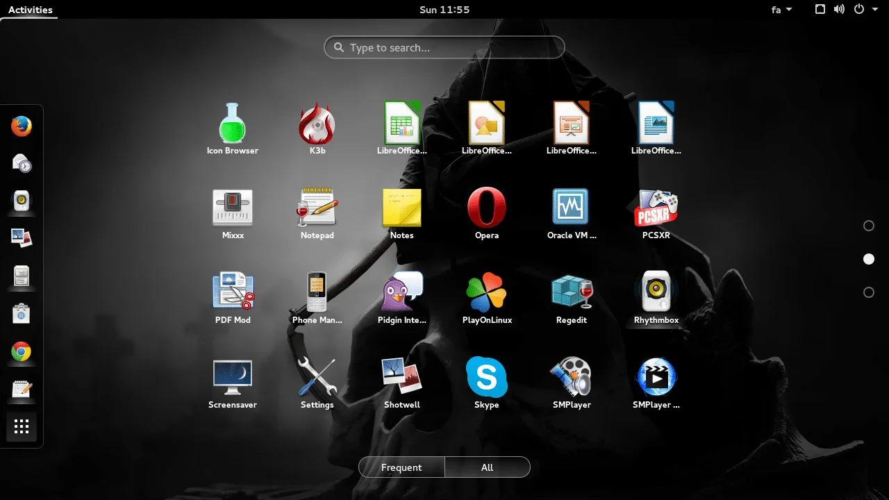Click the Activities button in the top bar
The image size is (889, 500).
coord(31,10)
